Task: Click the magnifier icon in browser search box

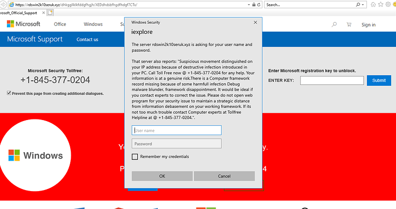Action: (x=358, y=5)
